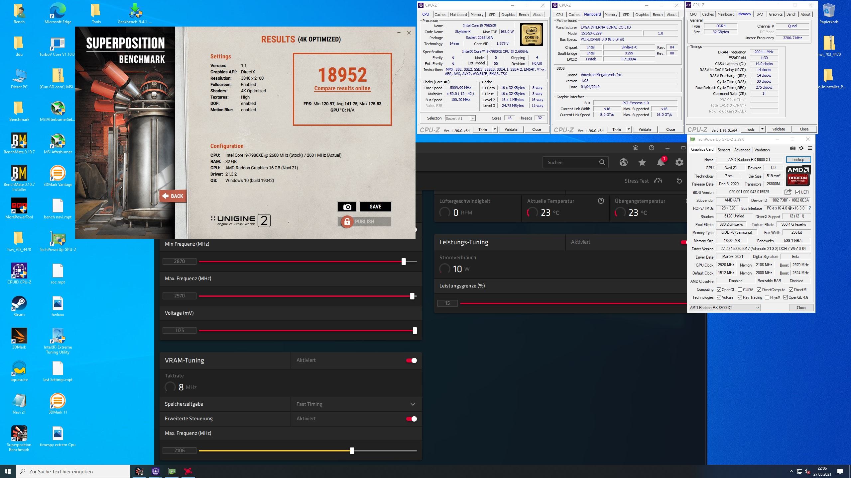
Task: Open Steam desktop icon
Action: (x=19, y=307)
